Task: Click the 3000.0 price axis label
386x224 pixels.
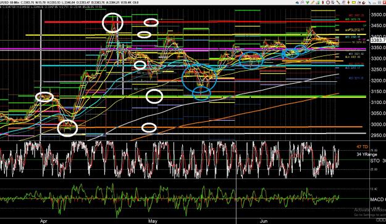Action: [378, 124]
